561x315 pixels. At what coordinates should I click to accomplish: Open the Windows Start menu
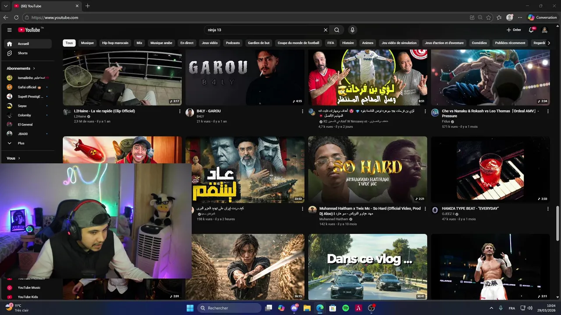190,308
